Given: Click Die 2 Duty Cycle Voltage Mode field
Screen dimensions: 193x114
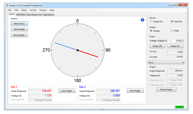Looking at the screenshot, I should point(108,100).
